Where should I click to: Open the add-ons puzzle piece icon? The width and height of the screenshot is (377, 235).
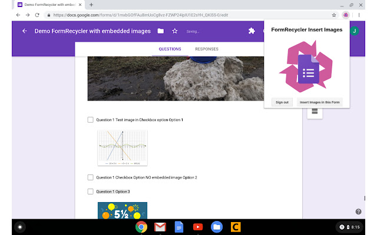pyautogui.click(x=252, y=31)
